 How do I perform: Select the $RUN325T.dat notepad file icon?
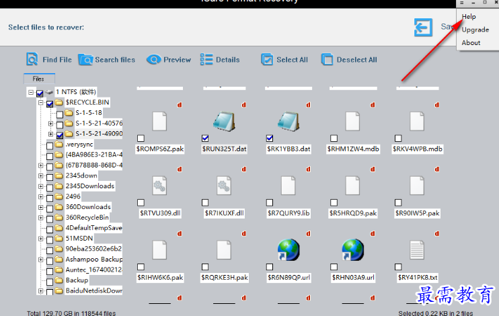(x=224, y=121)
